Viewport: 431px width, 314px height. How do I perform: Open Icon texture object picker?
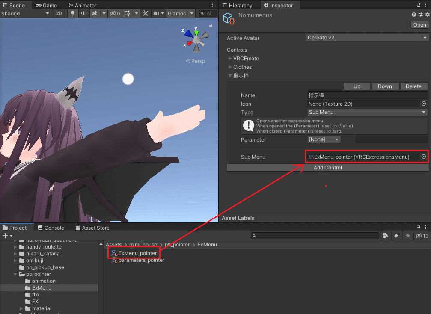(x=424, y=104)
